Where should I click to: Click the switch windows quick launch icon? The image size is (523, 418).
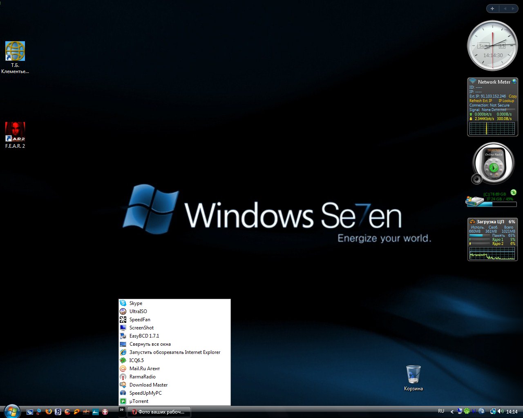coord(30,412)
